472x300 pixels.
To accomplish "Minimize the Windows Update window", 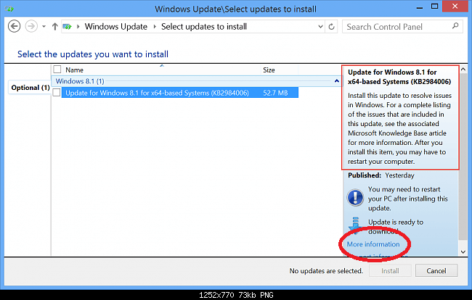I will click(x=420, y=7).
